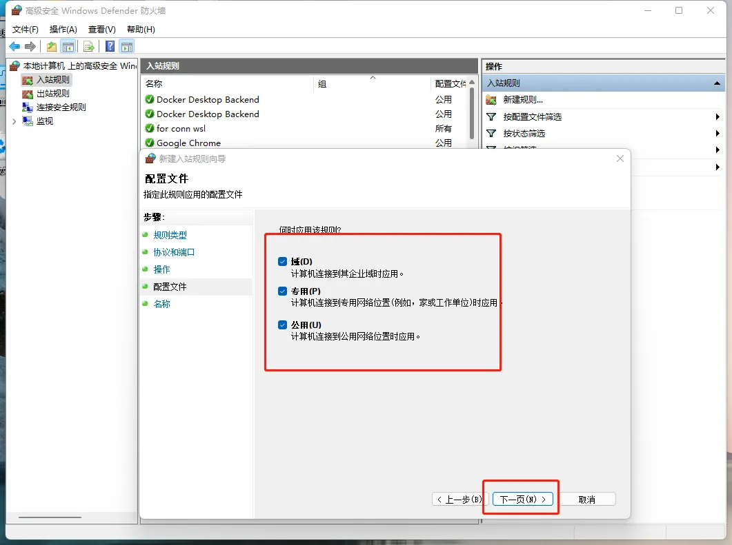732x545 pixels.
Task: Expand the 监视 tree node
Action: [14, 121]
